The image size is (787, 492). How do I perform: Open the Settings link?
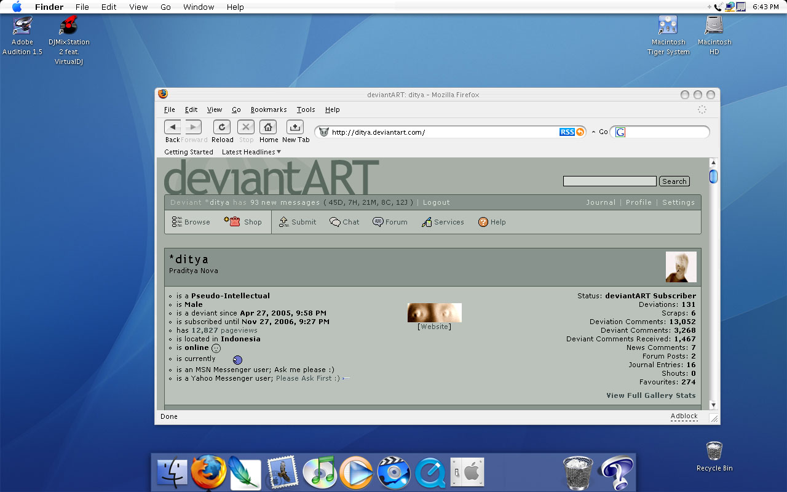pos(679,202)
